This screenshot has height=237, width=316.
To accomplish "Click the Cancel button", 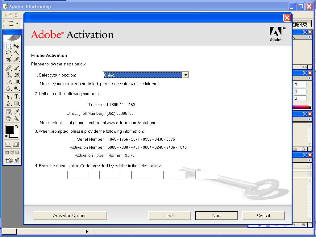I will (264, 215).
